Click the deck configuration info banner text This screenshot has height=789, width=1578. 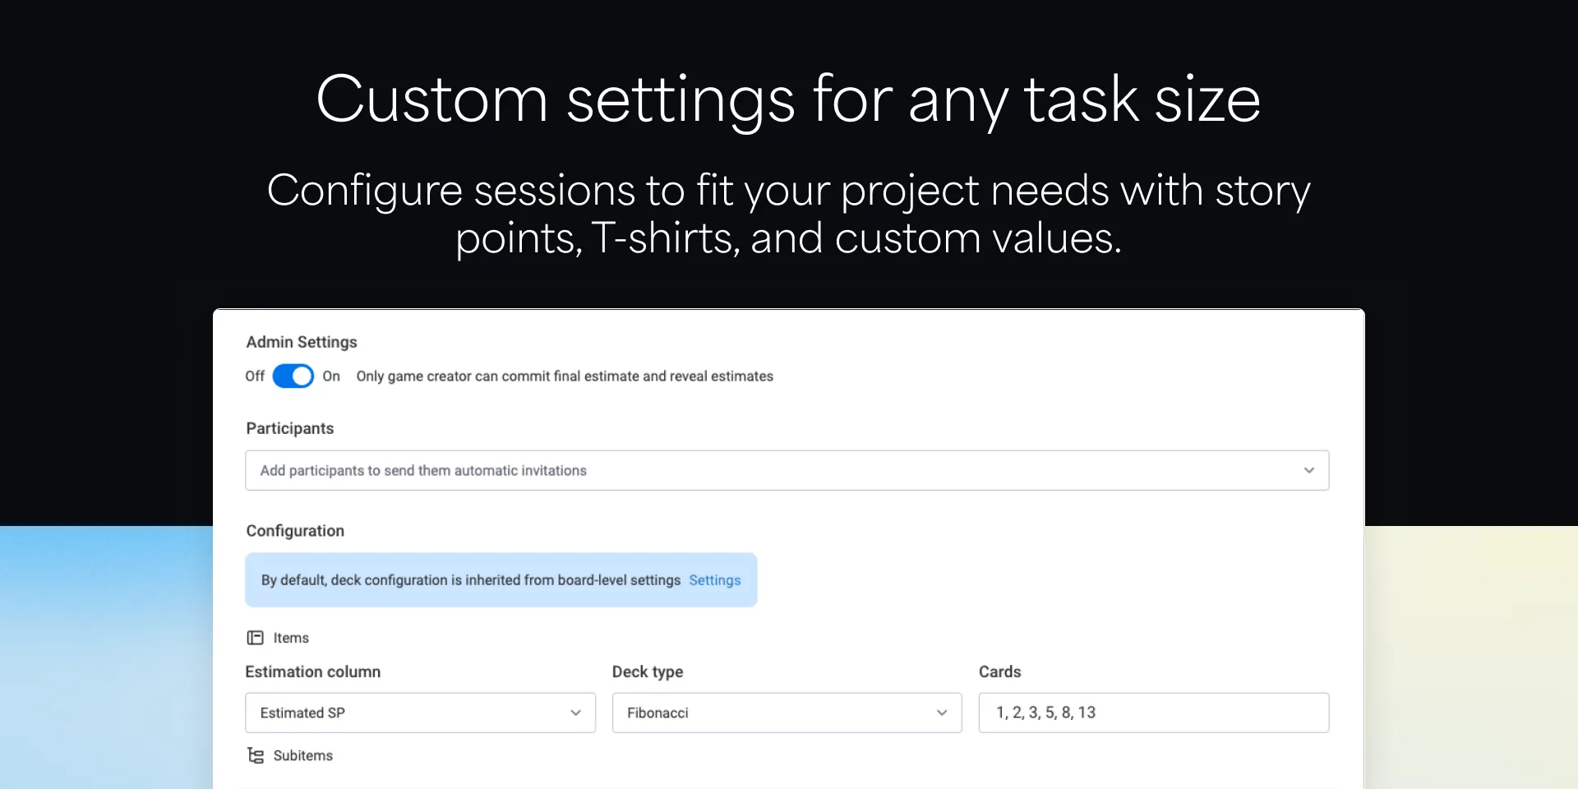pos(470,580)
